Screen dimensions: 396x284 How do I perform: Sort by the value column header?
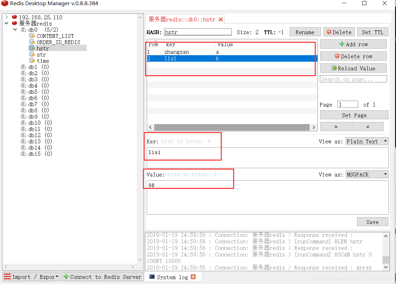pyautogui.click(x=267, y=44)
